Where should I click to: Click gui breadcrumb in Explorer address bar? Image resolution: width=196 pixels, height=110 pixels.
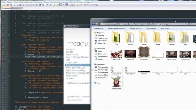pyautogui.click(x=167, y=24)
